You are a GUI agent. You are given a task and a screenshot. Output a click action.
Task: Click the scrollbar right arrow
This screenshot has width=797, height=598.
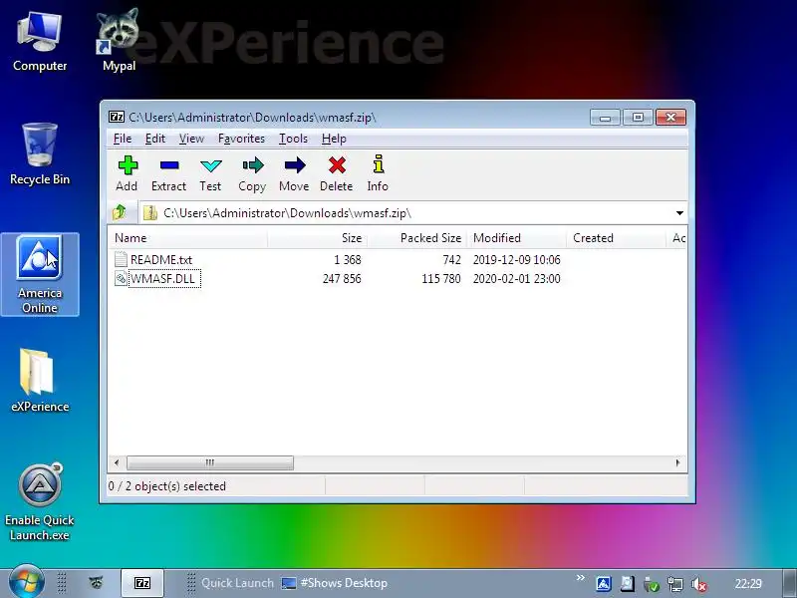click(677, 462)
